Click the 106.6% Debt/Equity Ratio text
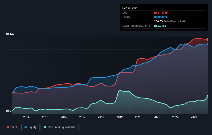212x135 pixels. [170, 21]
